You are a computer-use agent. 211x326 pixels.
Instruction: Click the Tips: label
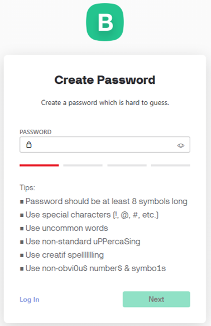27,187
